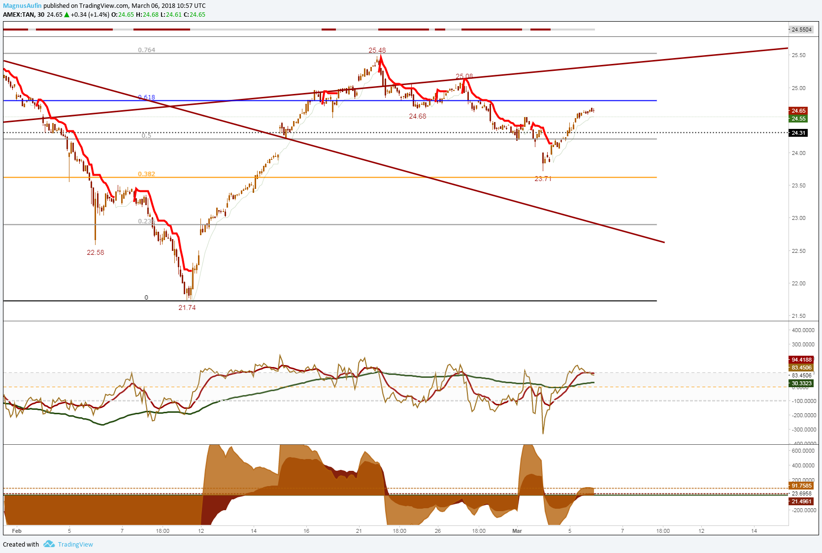Click the orange 91.7585 indicator tag
This screenshot has width=822, height=553.
(801, 486)
